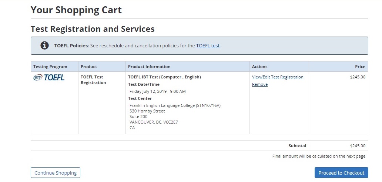
Task: Select the TOEFL IBT Test product title
Action: [164, 77]
